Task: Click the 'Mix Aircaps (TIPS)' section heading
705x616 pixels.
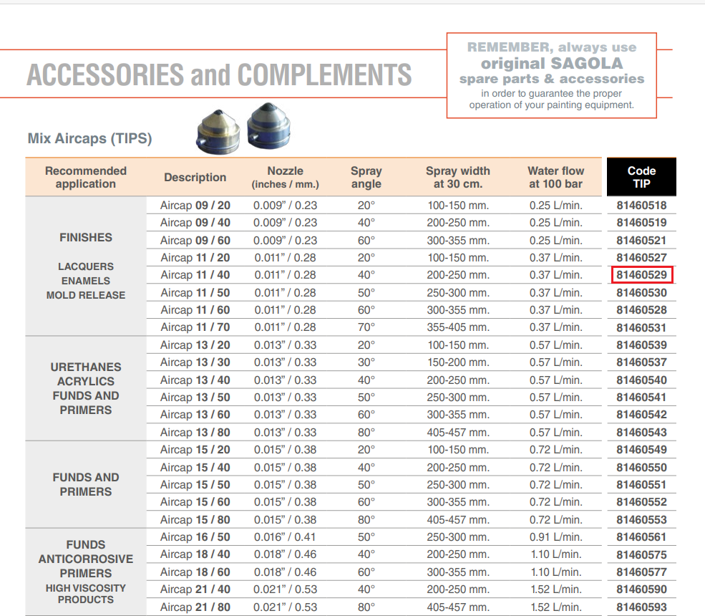Action: [x=90, y=138]
